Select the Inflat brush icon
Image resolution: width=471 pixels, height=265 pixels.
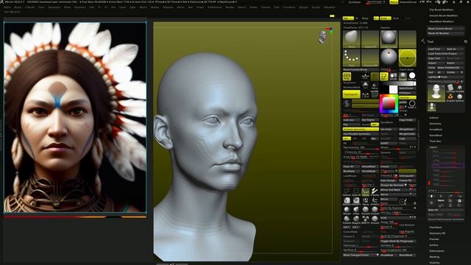356,211
